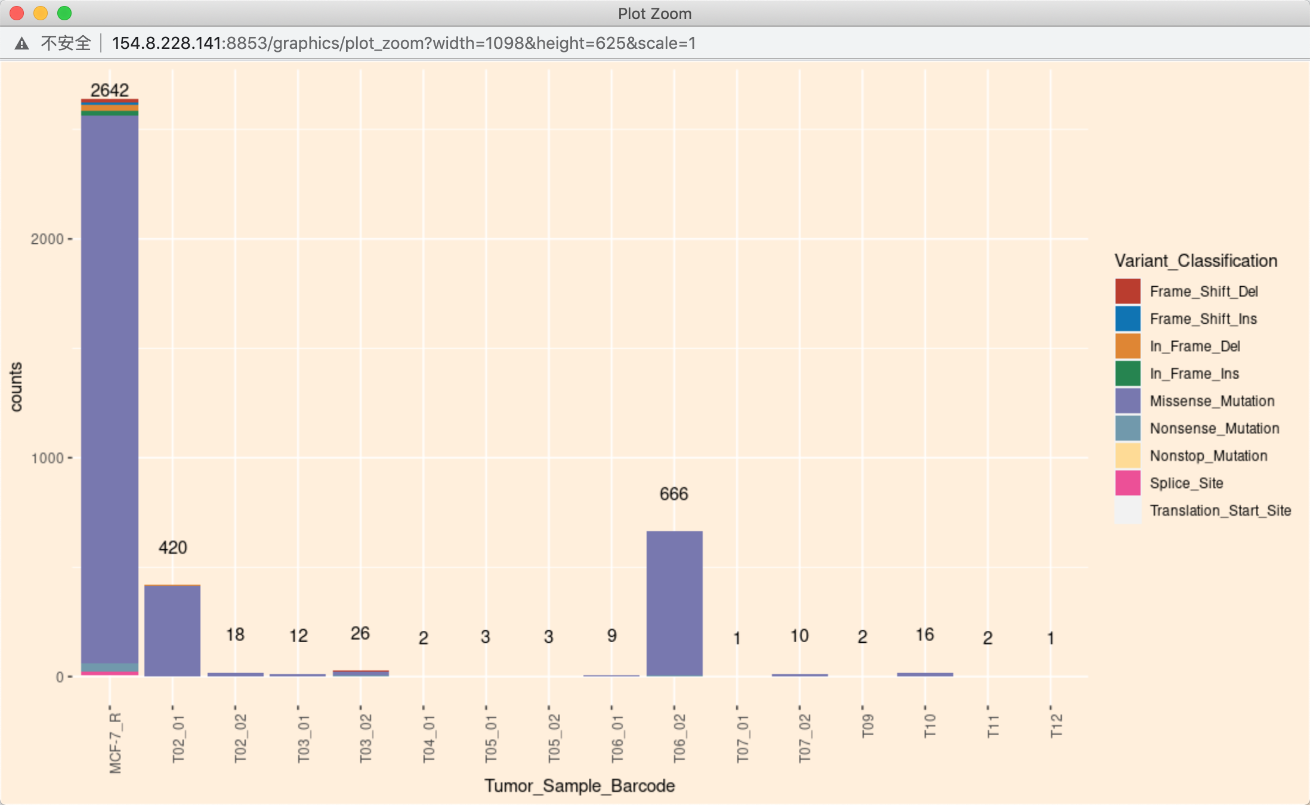Click the T02_01 axis label
Screen dimensions: 1310x805
(178, 739)
